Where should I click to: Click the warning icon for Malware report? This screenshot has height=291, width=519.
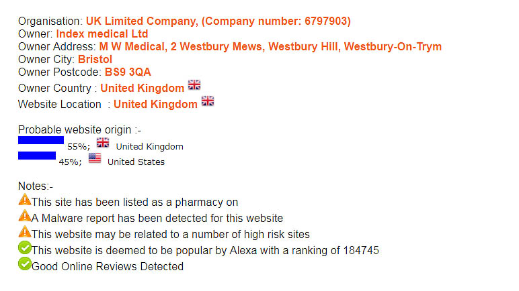25,216
